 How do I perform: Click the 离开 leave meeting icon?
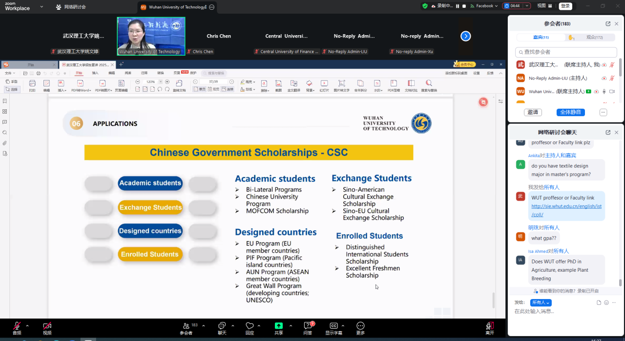tap(489, 326)
